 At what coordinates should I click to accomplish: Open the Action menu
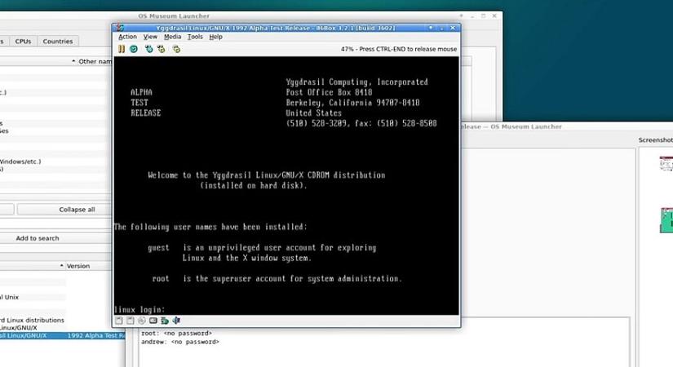pyautogui.click(x=127, y=37)
